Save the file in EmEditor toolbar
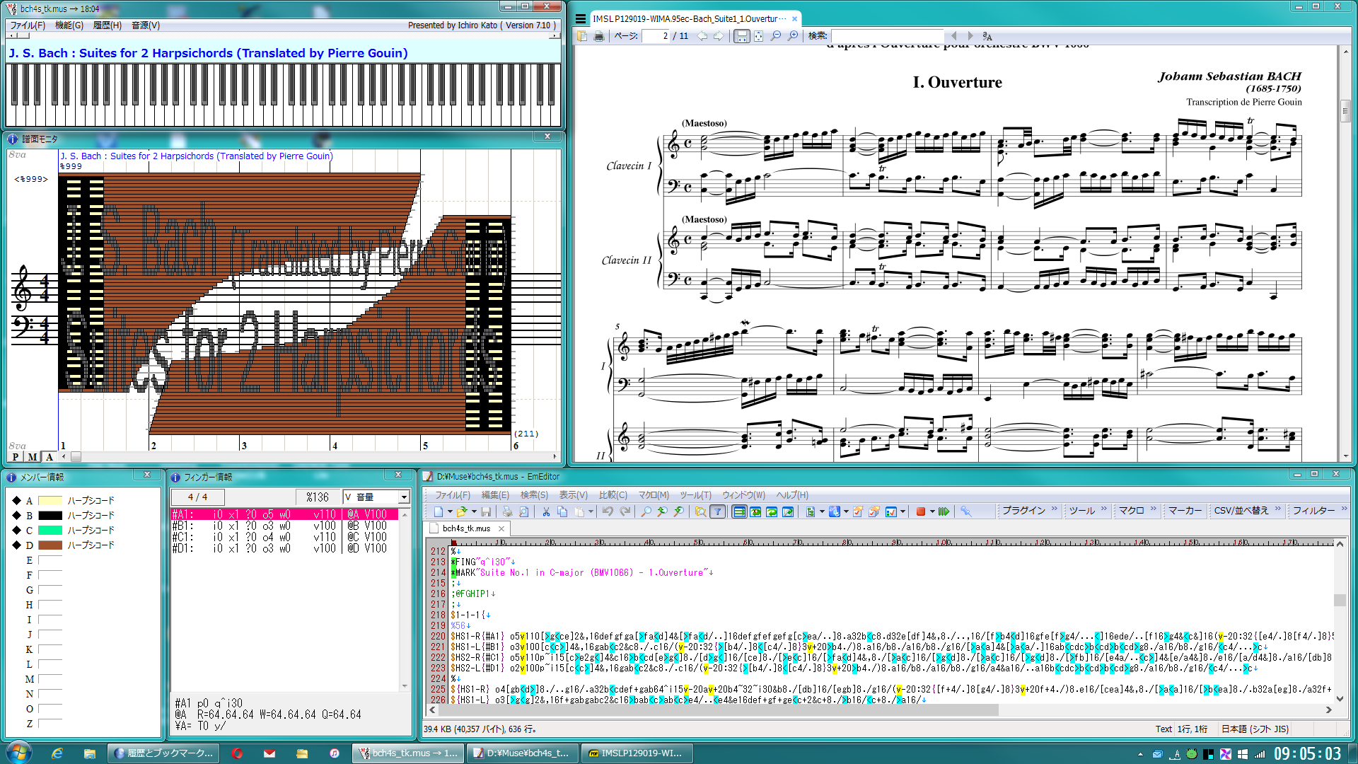The height and width of the screenshot is (764, 1358). (486, 511)
